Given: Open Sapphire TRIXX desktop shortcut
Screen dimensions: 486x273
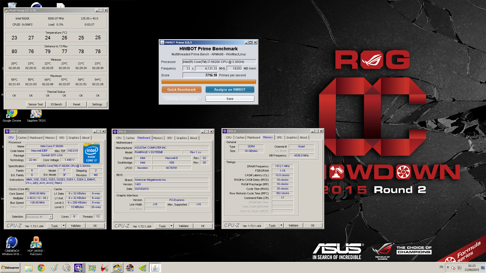Looking at the screenshot, I should pyautogui.click(x=36, y=116).
